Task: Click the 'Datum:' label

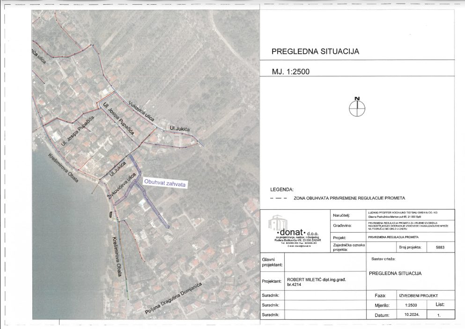Action: 382,315
